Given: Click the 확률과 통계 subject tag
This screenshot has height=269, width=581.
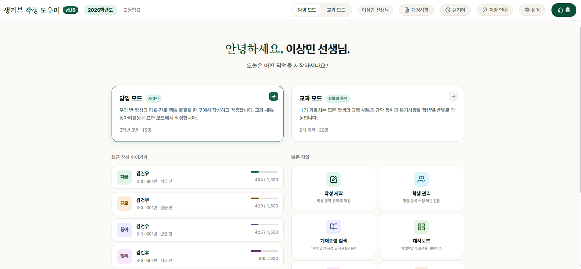Looking at the screenshot, I should point(338,98).
